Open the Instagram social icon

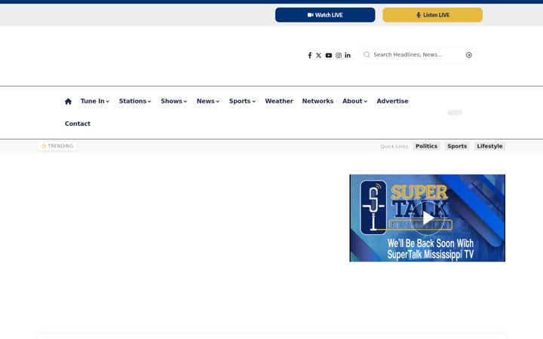coord(339,55)
